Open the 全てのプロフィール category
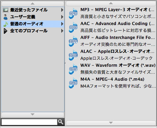The width and height of the screenshot is (157, 128). click(33, 31)
